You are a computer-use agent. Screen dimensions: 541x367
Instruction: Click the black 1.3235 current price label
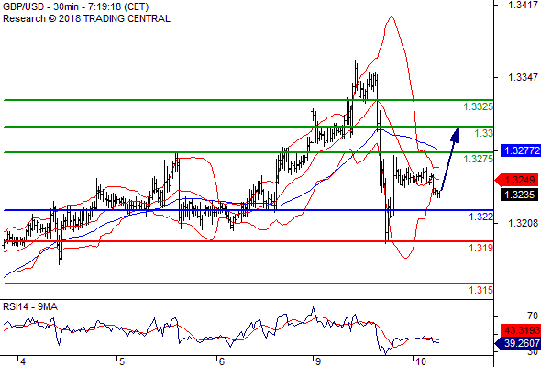(519, 195)
